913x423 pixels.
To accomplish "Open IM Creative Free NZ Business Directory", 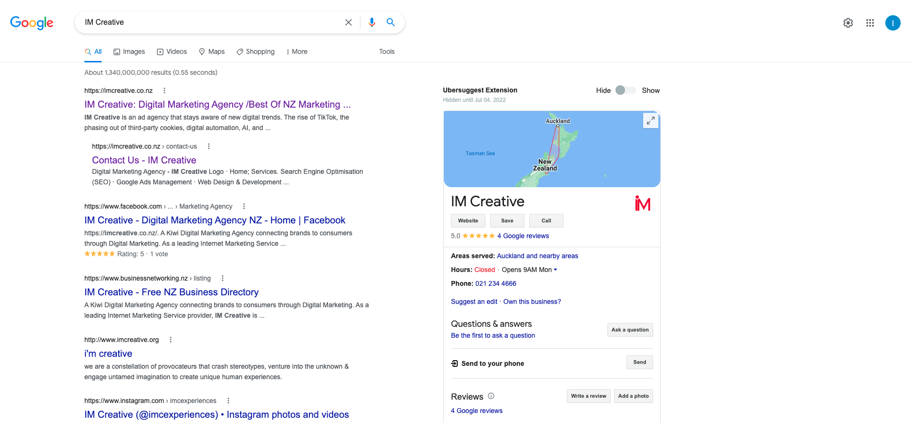I will (x=172, y=292).
